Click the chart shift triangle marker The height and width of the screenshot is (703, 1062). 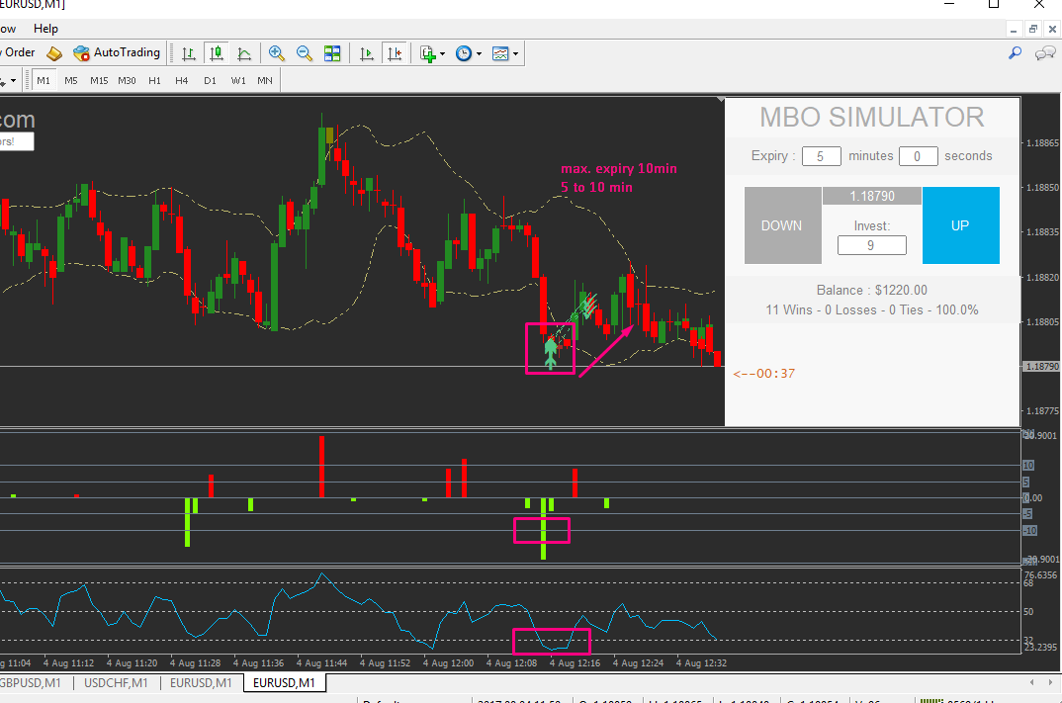720,100
